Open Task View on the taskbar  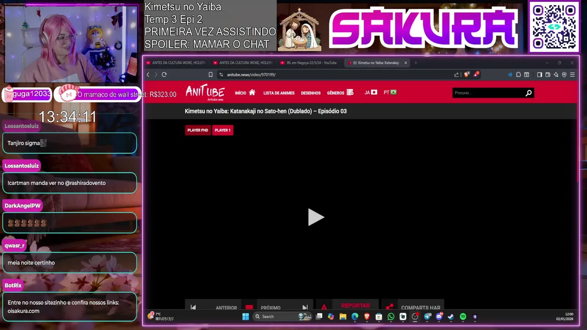point(319,317)
